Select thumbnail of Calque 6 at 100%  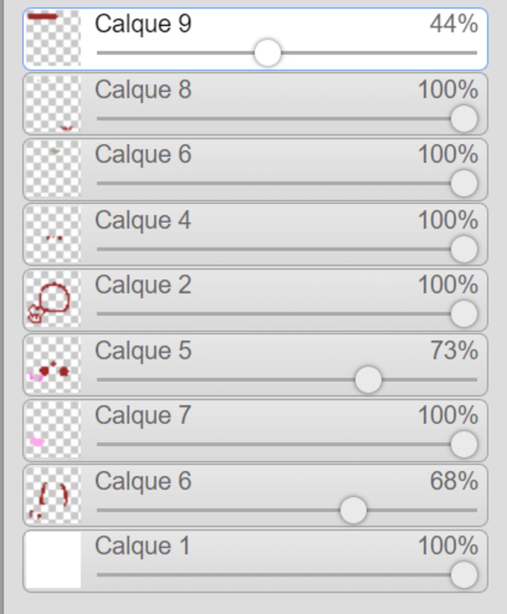point(53,169)
